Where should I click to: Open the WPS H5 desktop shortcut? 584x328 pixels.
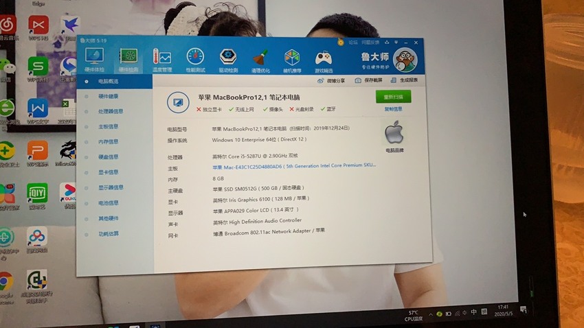click(38, 28)
